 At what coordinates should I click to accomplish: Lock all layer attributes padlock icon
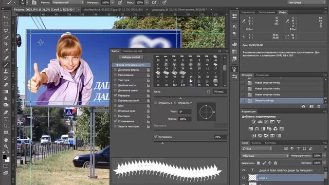point(276,163)
